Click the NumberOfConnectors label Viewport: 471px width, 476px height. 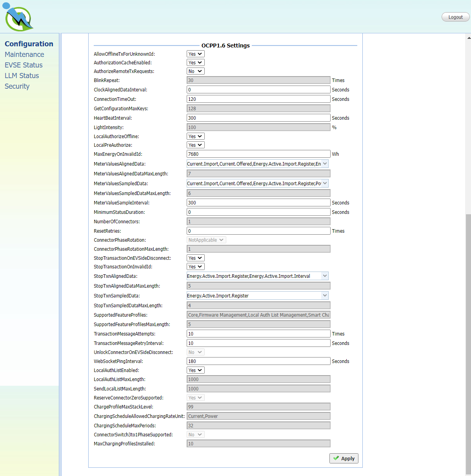[117, 222]
